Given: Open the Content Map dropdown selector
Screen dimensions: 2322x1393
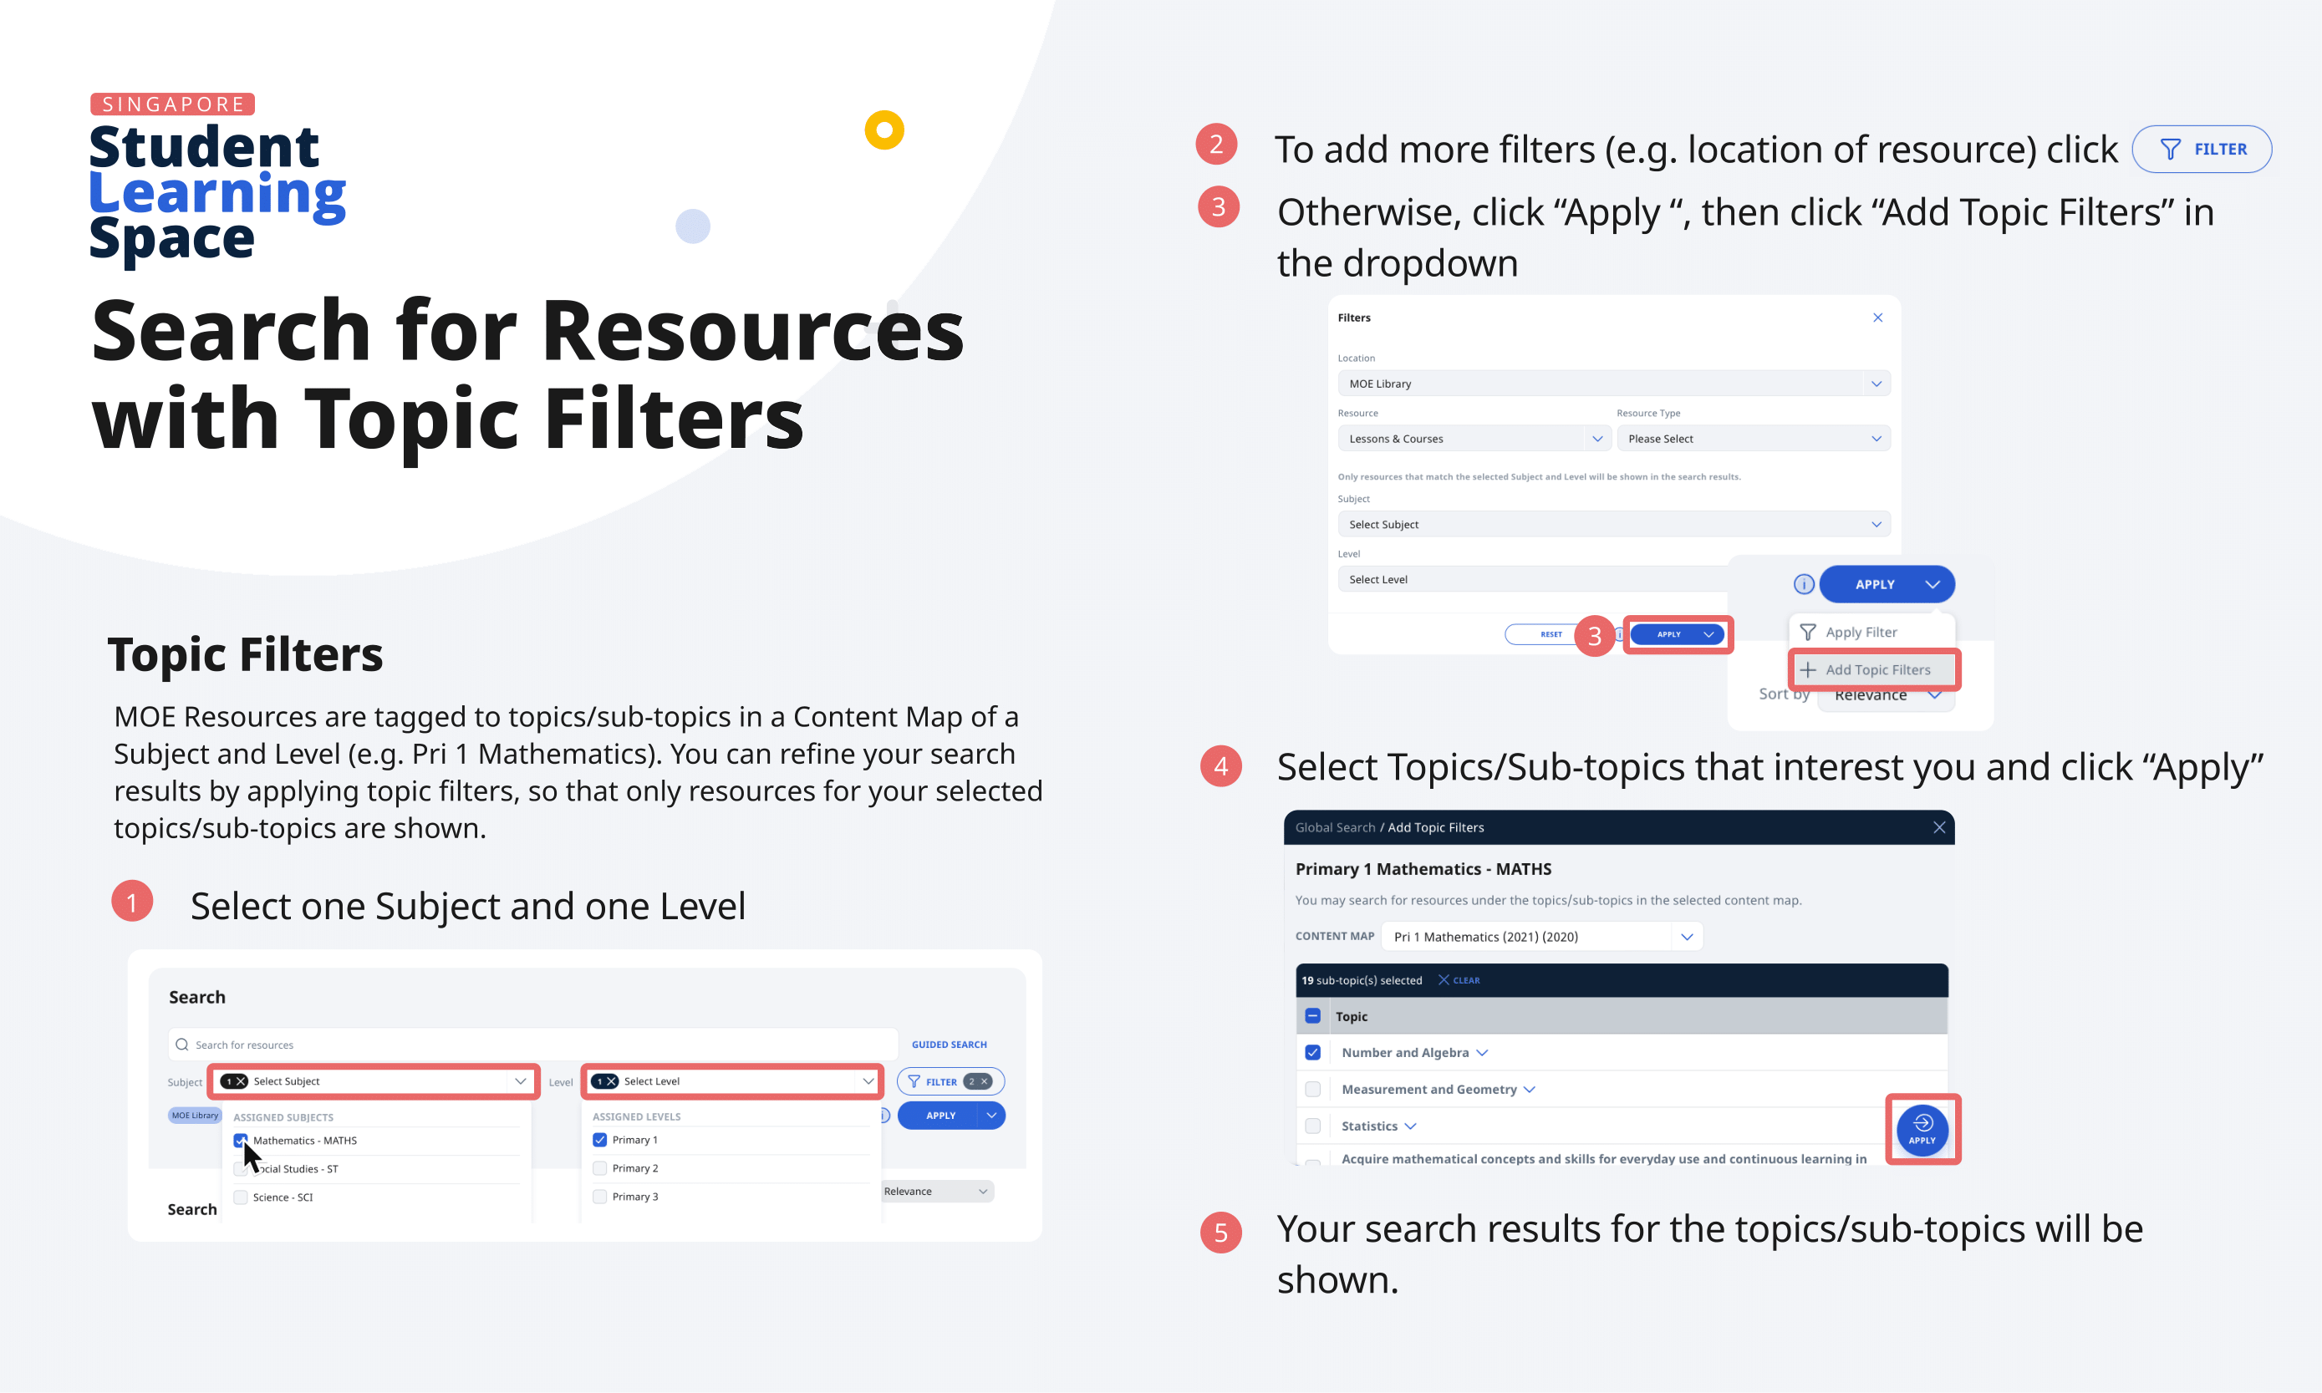Looking at the screenshot, I should tap(1688, 935).
